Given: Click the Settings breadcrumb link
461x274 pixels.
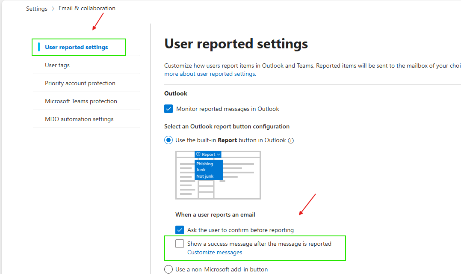Looking at the screenshot, I should [x=36, y=9].
